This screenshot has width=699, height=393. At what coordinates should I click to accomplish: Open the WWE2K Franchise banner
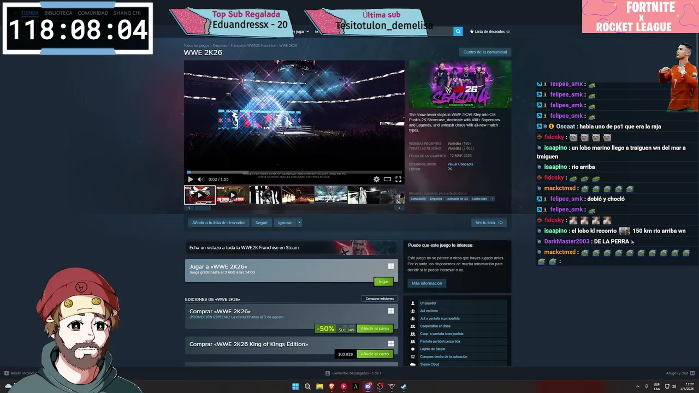pyautogui.click(x=292, y=248)
